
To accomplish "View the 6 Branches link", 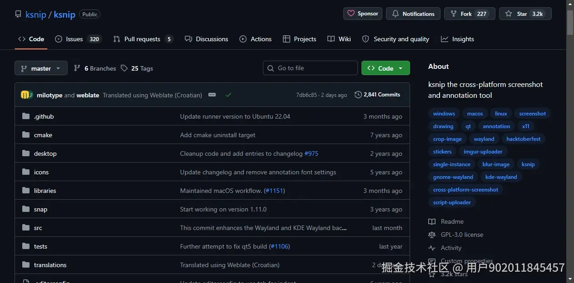I will coord(95,68).
